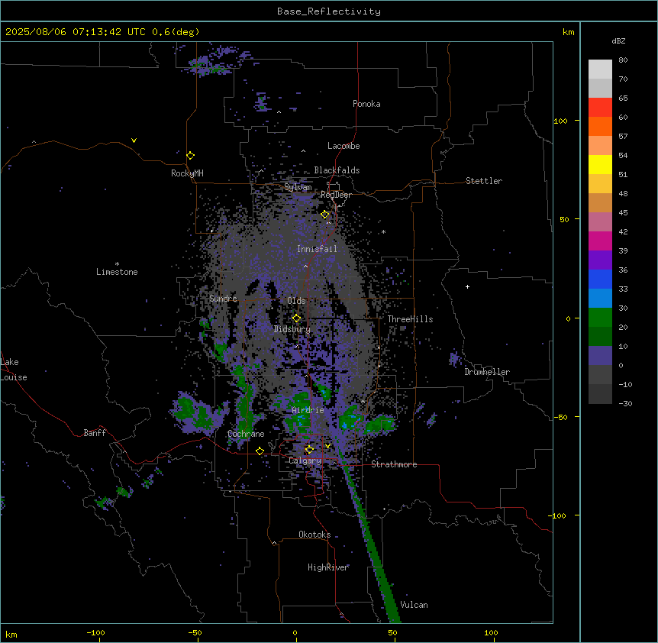Pick the light gray 70-80 dBZ swatch

600,69
